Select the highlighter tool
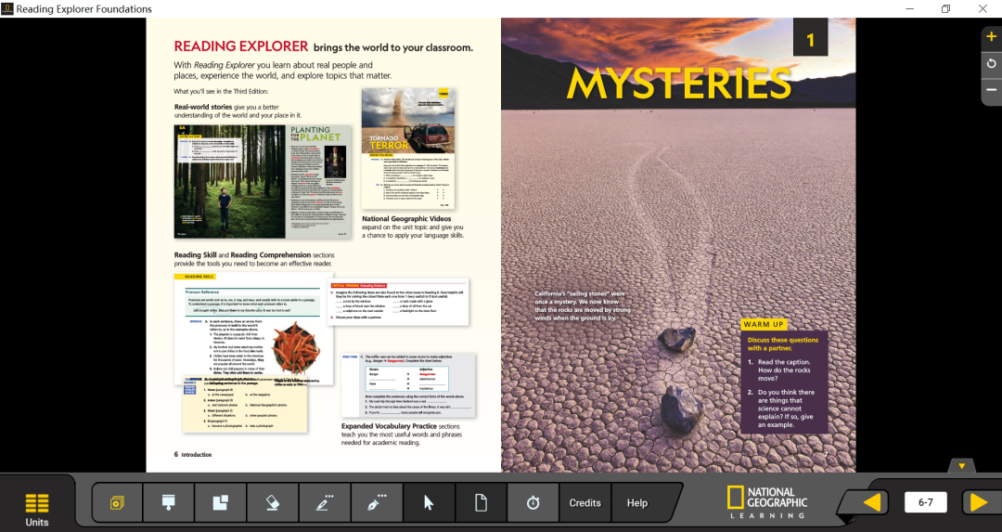 pos(325,503)
